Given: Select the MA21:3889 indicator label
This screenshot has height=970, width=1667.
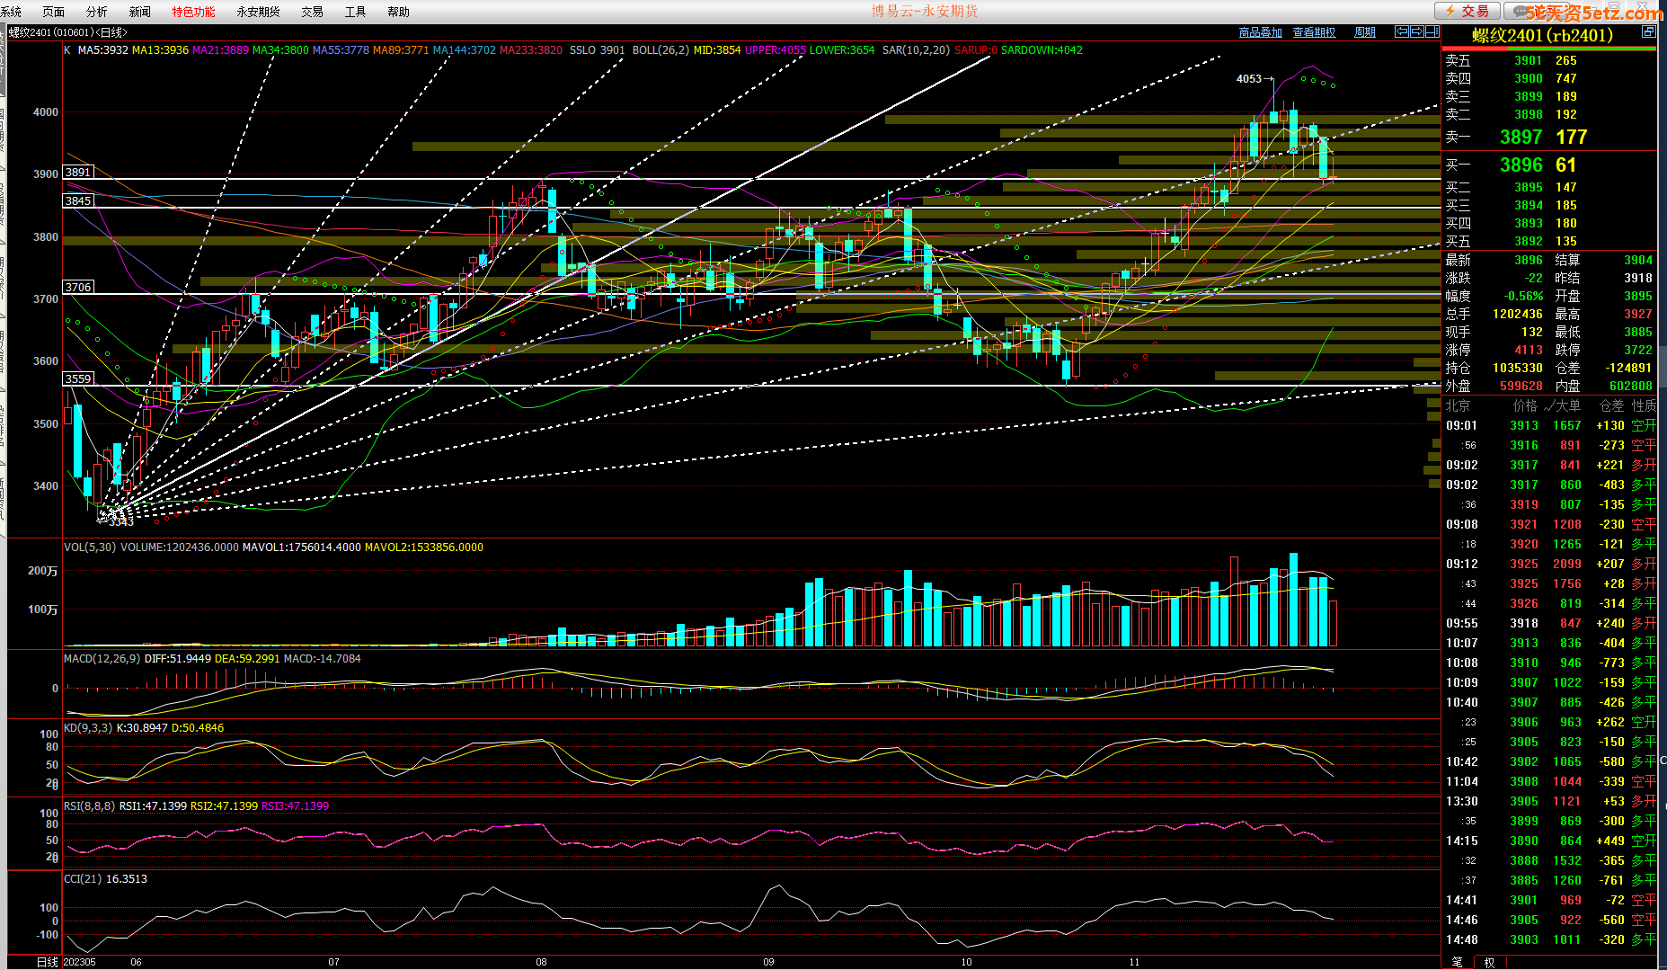Looking at the screenshot, I should 220,50.
